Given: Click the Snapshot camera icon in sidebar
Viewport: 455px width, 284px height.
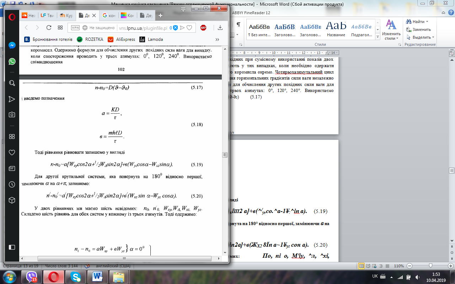Looking at the screenshot, I should pyautogui.click(x=12, y=115).
